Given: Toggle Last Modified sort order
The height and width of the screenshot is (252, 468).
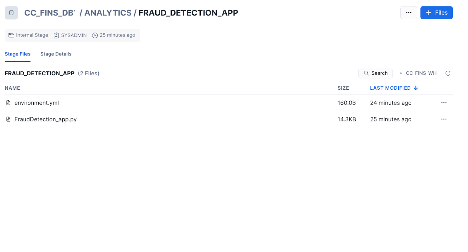Looking at the screenshot, I should 393,88.
